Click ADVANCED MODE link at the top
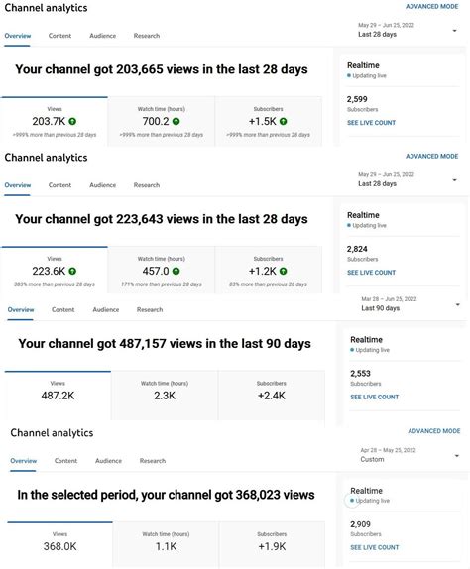Screen dimensions: 470x569 click(x=432, y=7)
